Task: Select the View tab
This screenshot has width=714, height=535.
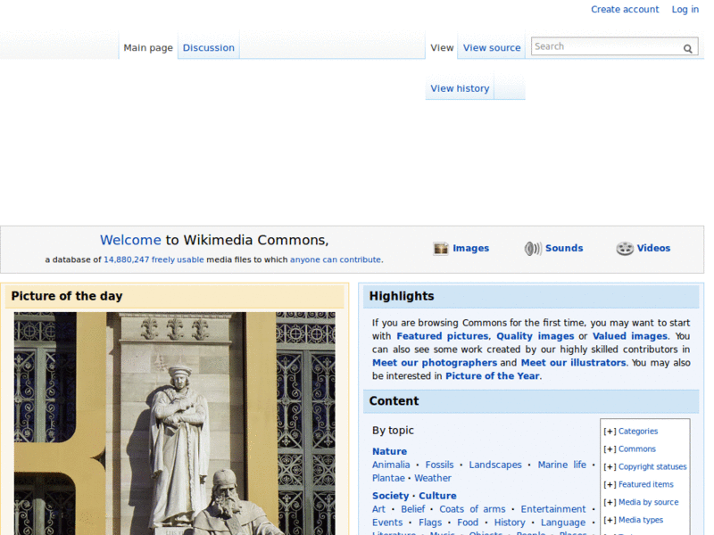Action: click(442, 48)
